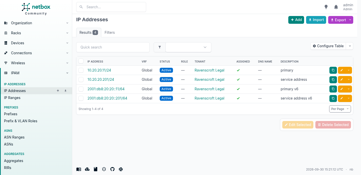Screen dimensions: 361x175
Task: Open ASN Ranges
Action: [x=14, y=137]
